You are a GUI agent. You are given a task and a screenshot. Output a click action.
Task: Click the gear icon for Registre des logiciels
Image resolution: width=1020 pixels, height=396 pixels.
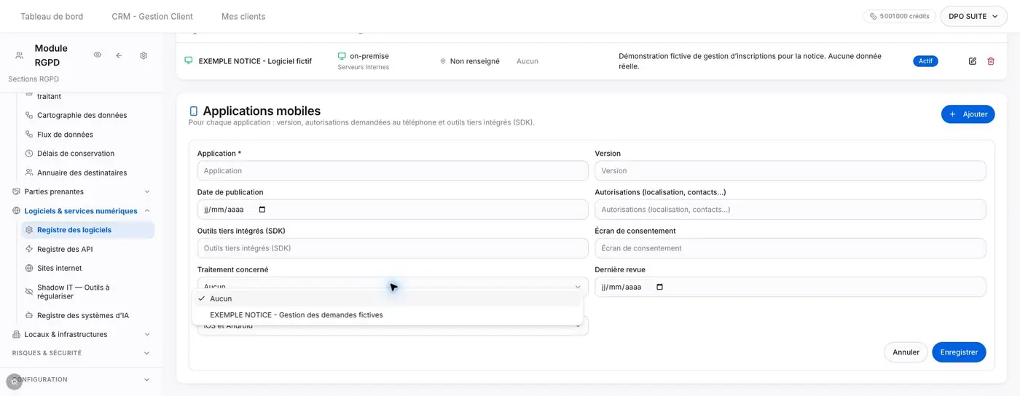coord(29,230)
